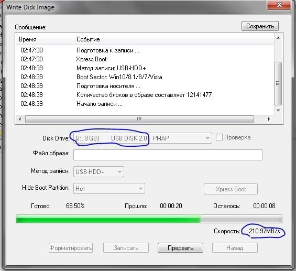Select the log row 'Начало записи ...'
The image size is (296, 271).
click(145, 104)
